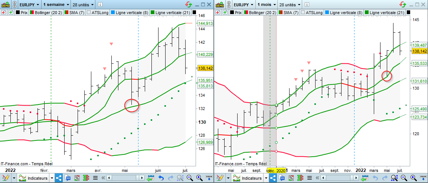Open Bollinger (20 2) settings in monthly chart
Viewport: 428px width, 183px height.
[x=260, y=12]
